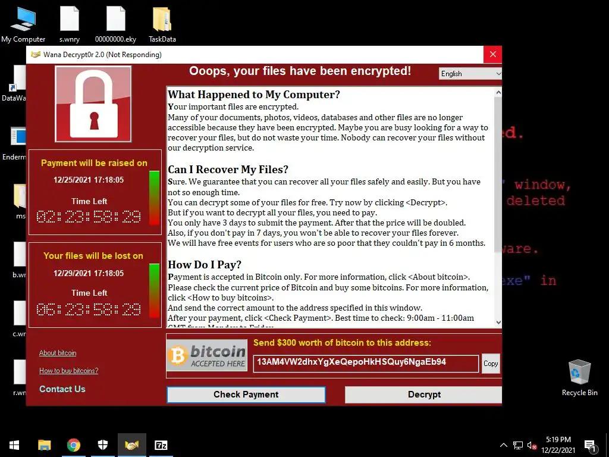Click the Contact Us link
Image resolution: width=609 pixels, height=457 pixels.
coord(62,389)
